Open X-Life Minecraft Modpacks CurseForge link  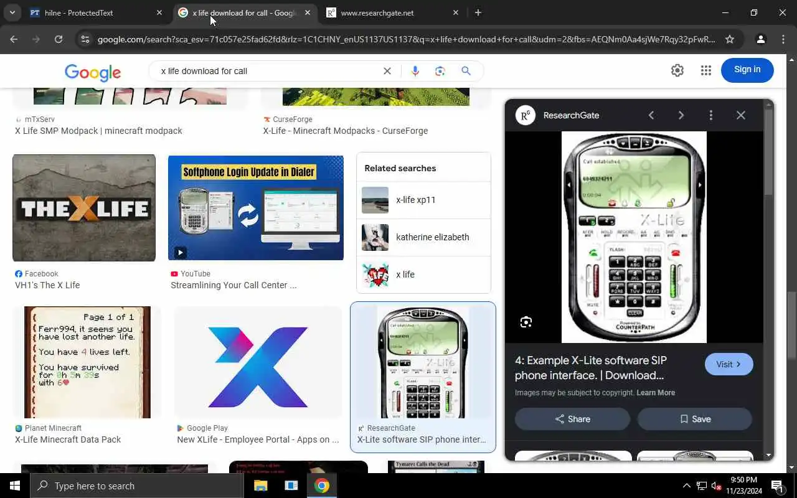pos(345,131)
